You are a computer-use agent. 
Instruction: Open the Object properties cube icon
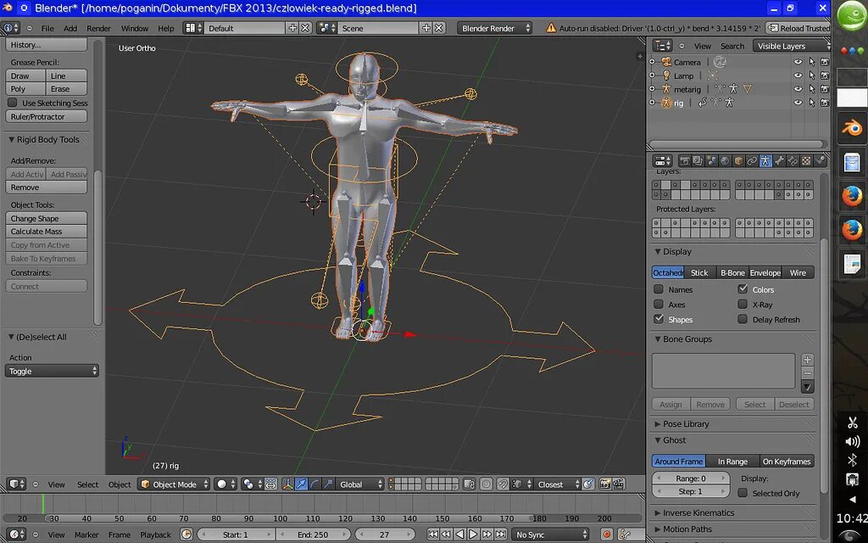click(737, 161)
